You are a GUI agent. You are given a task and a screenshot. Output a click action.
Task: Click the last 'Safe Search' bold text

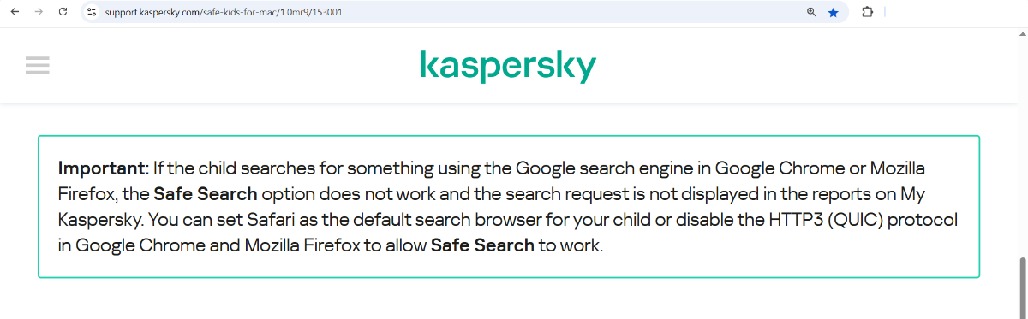pyautogui.click(x=482, y=246)
